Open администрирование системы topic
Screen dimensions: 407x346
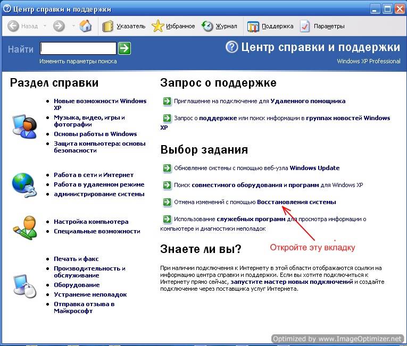(x=99, y=195)
